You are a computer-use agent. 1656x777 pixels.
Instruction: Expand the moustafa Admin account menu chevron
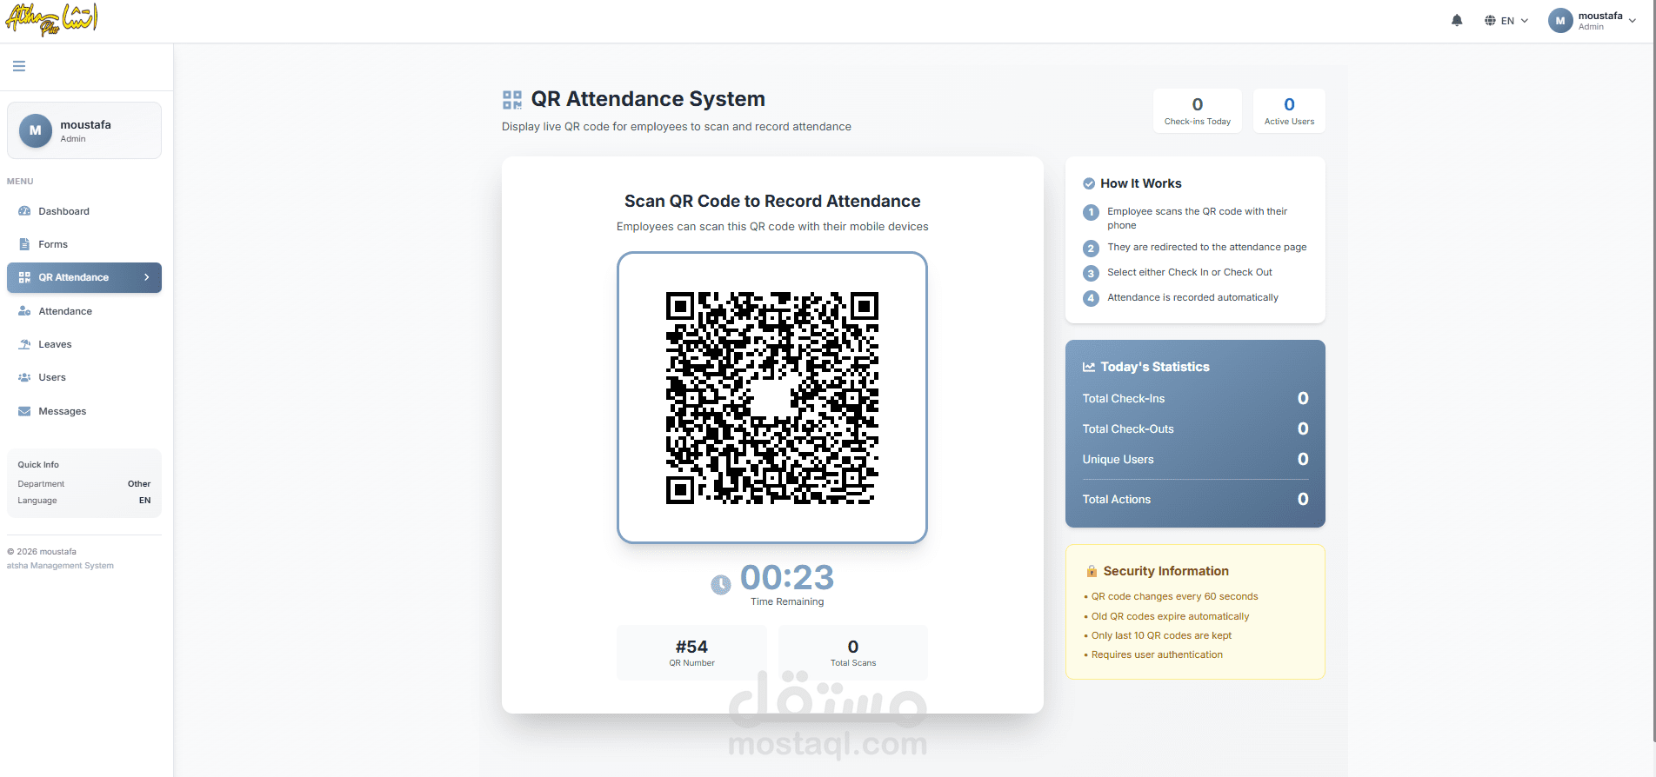pos(1632,21)
